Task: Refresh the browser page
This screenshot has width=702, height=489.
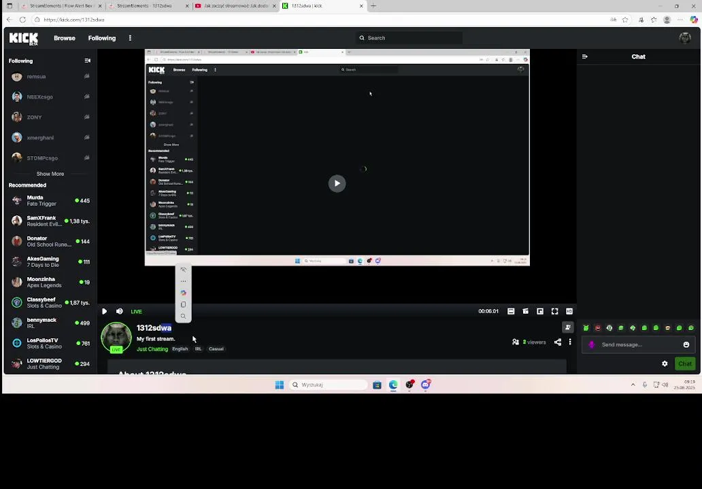Action: (x=22, y=20)
